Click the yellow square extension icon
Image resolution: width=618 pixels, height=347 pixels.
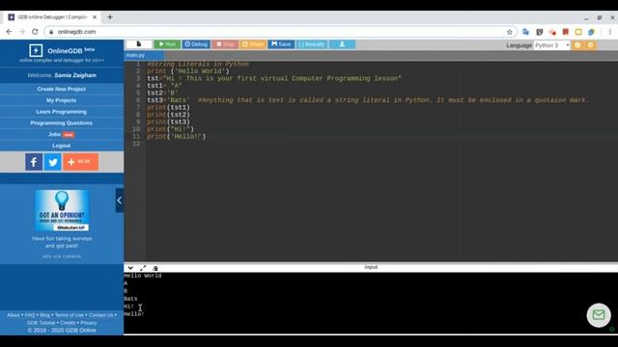click(x=578, y=32)
